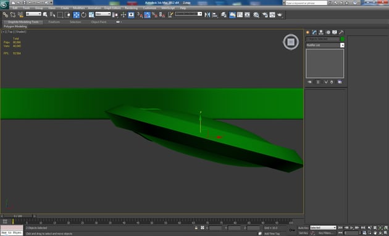This screenshot has width=389, height=236.
Task: Open Select by Name dialog
Action: (x=52, y=15)
